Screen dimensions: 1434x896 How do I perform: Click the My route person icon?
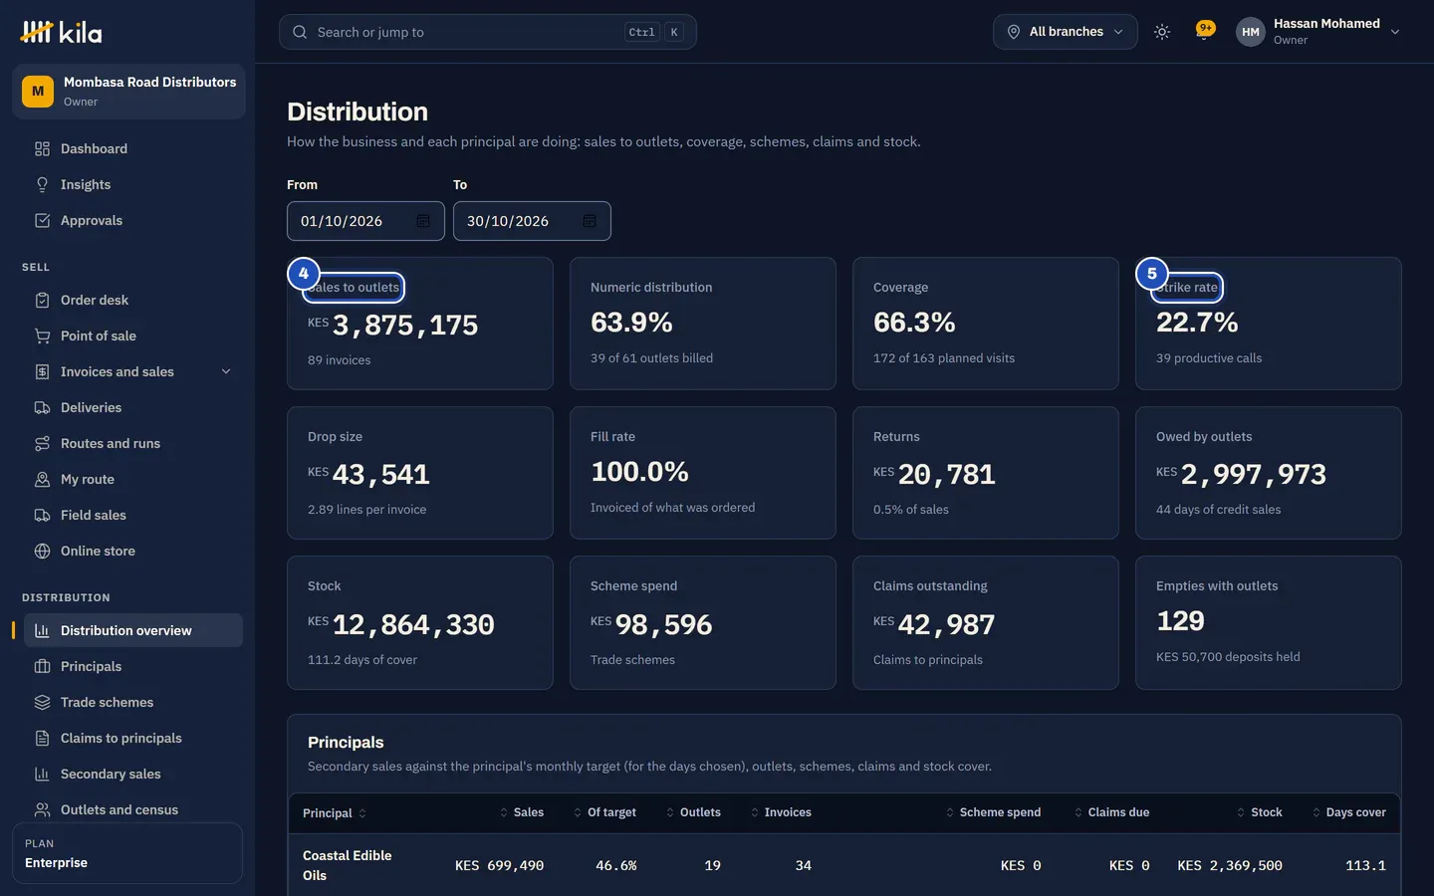coord(42,480)
